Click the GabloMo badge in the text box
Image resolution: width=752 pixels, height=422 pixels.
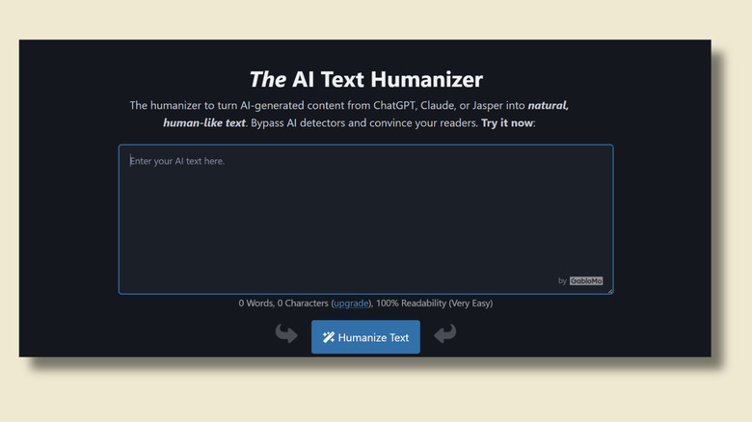point(586,281)
